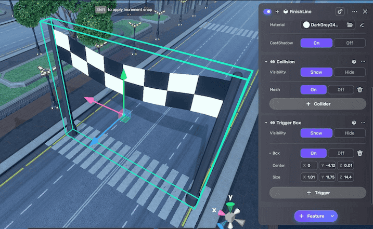Delete the Mesh collider with trash icon
Image resolution: width=373 pixels, height=229 pixels.
pos(359,89)
